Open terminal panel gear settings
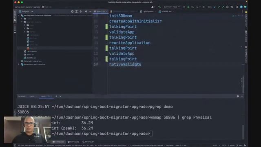The height and width of the screenshot is (147, 261). (x=238, y=96)
